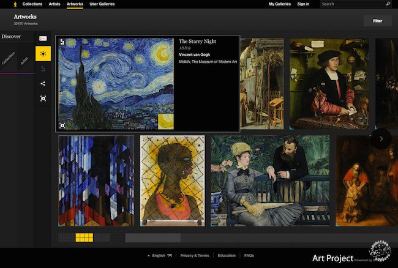Viewport: 398px width, 268px height.
Task: Open the Privacy & Terms link
Action: pos(195,256)
